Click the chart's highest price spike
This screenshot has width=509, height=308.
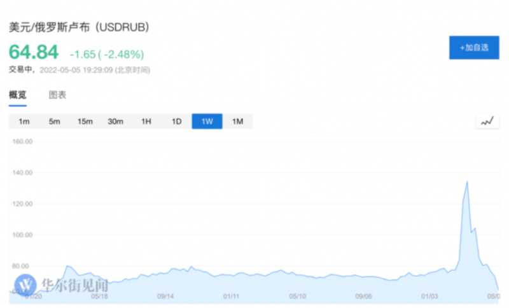[468, 182]
